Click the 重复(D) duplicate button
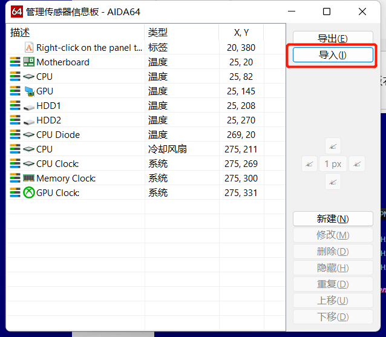This screenshot has width=386, height=337. click(333, 284)
